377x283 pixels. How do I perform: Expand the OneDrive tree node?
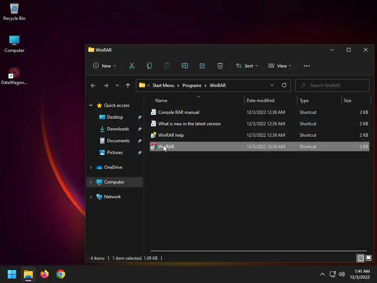[91, 167]
